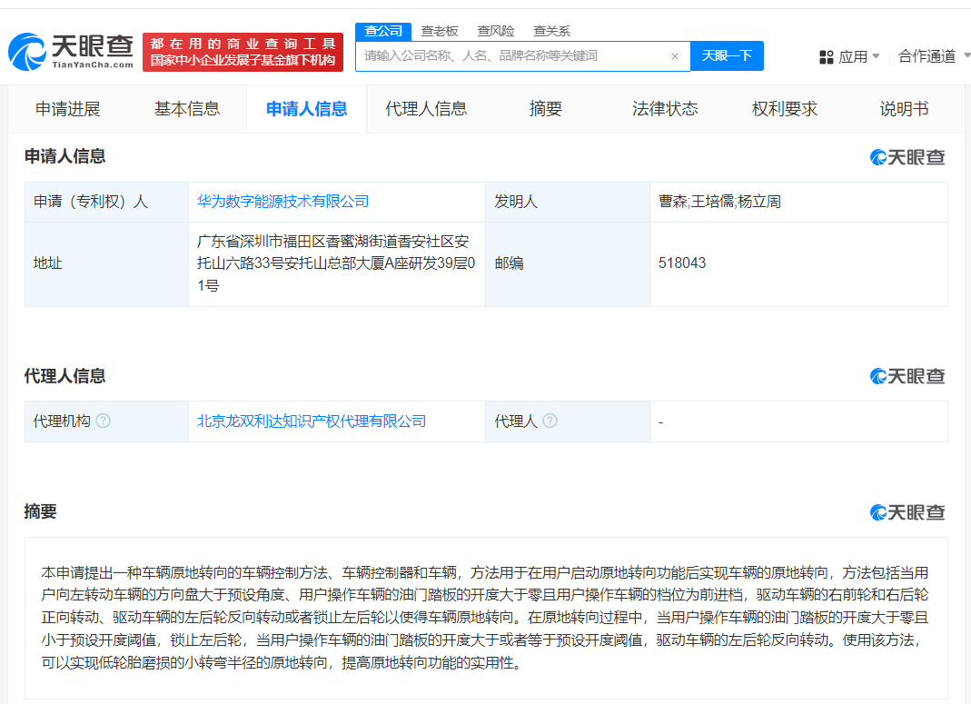Select the 查关系 search tab
The width and height of the screenshot is (971, 704).
(x=551, y=31)
